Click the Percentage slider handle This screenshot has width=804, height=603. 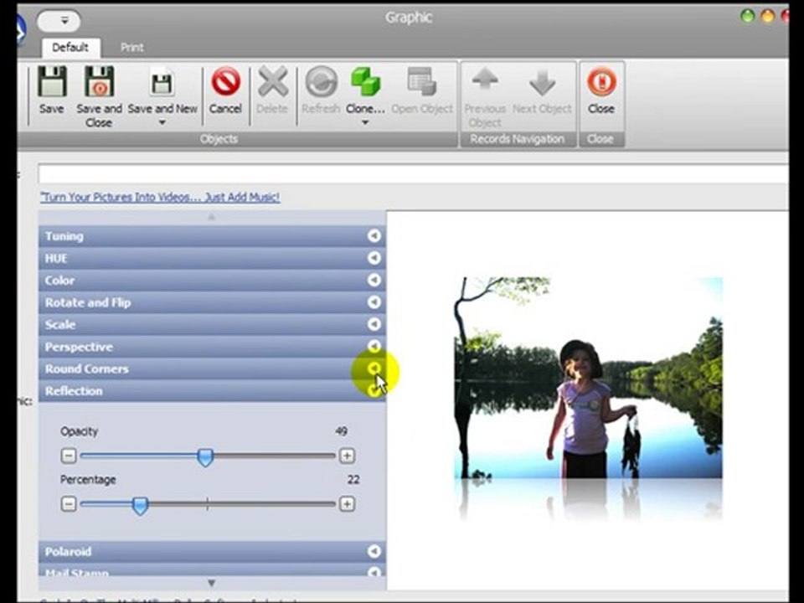140,505
